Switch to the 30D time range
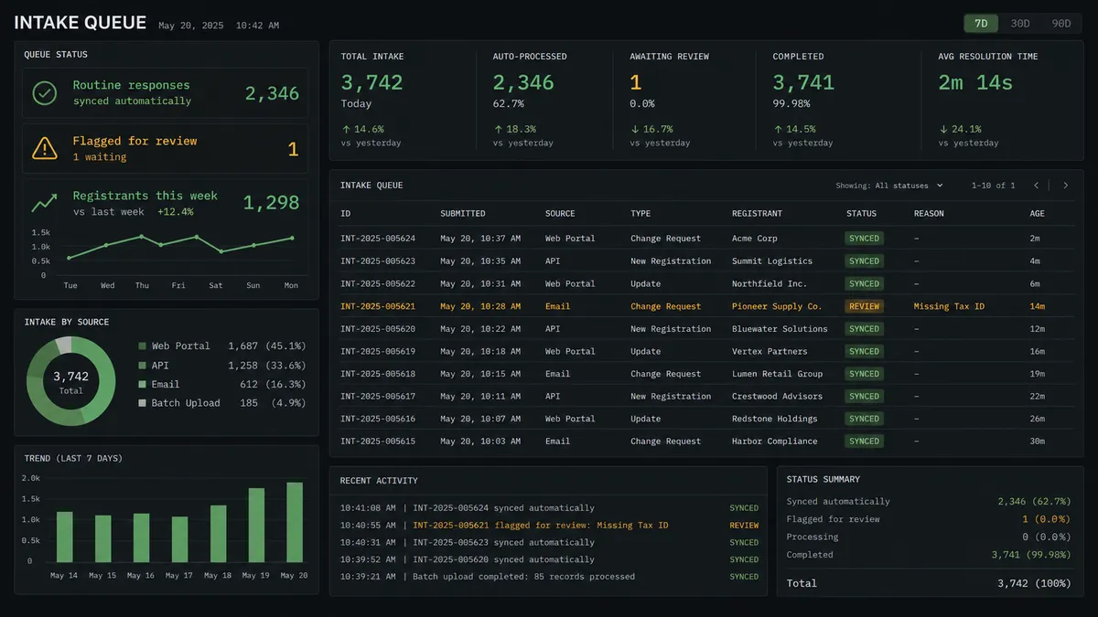Screen dimensions: 1098x617 (1020, 24)
